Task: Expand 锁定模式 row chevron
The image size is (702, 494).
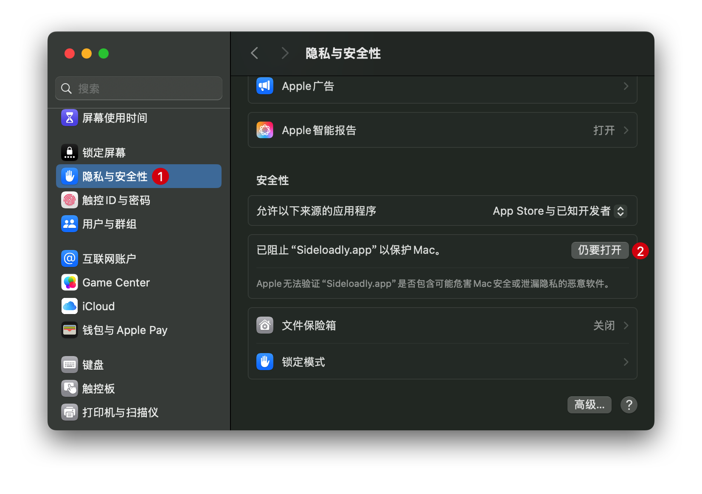Action: (x=626, y=362)
